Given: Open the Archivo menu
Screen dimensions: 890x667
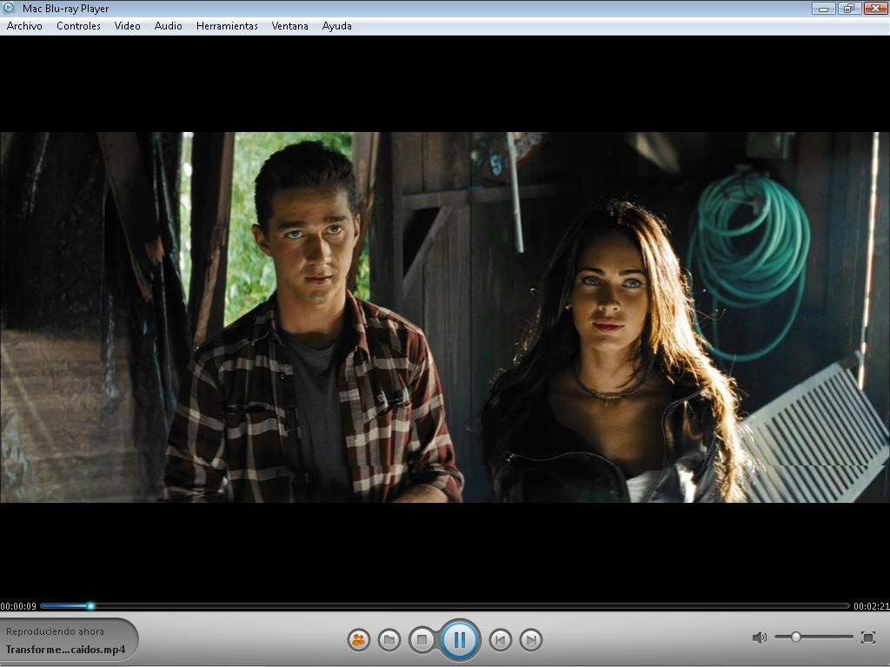Looking at the screenshot, I should [x=24, y=26].
